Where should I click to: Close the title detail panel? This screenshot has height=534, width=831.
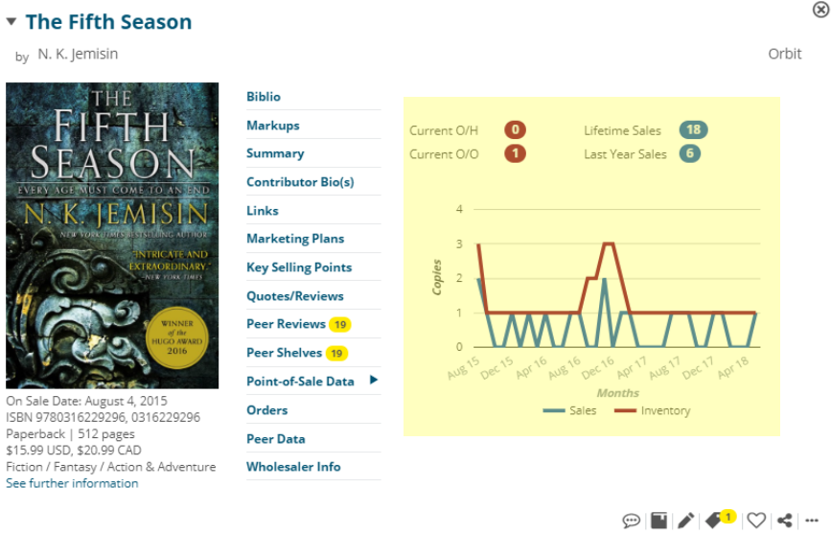pyautogui.click(x=820, y=9)
